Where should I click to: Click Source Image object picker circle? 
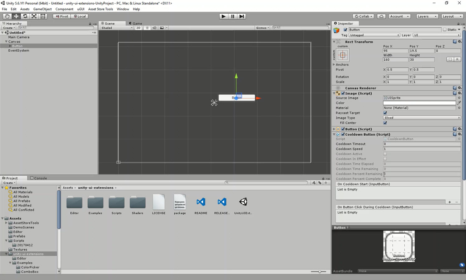pos(459,98)
